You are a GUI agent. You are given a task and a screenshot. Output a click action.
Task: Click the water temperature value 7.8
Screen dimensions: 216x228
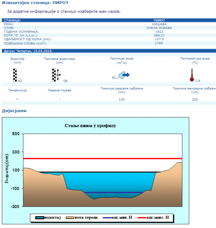coord(197,81)
